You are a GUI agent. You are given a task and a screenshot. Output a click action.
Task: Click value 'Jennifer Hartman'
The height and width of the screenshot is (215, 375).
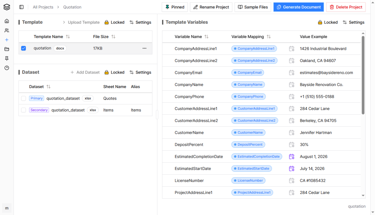[316, 133]
